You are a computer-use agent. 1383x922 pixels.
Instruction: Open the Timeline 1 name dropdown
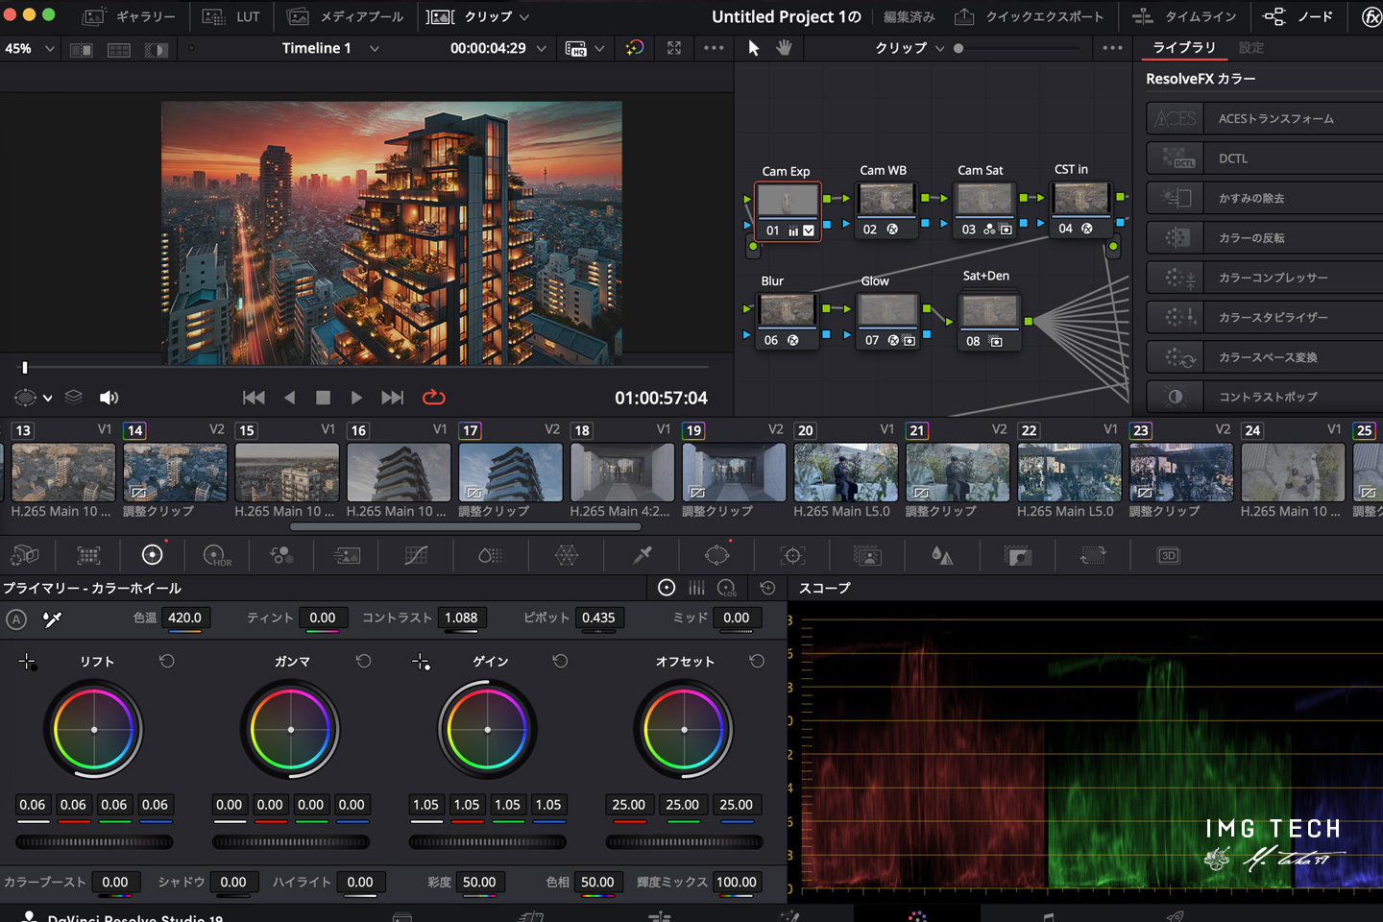coord(374,48)
